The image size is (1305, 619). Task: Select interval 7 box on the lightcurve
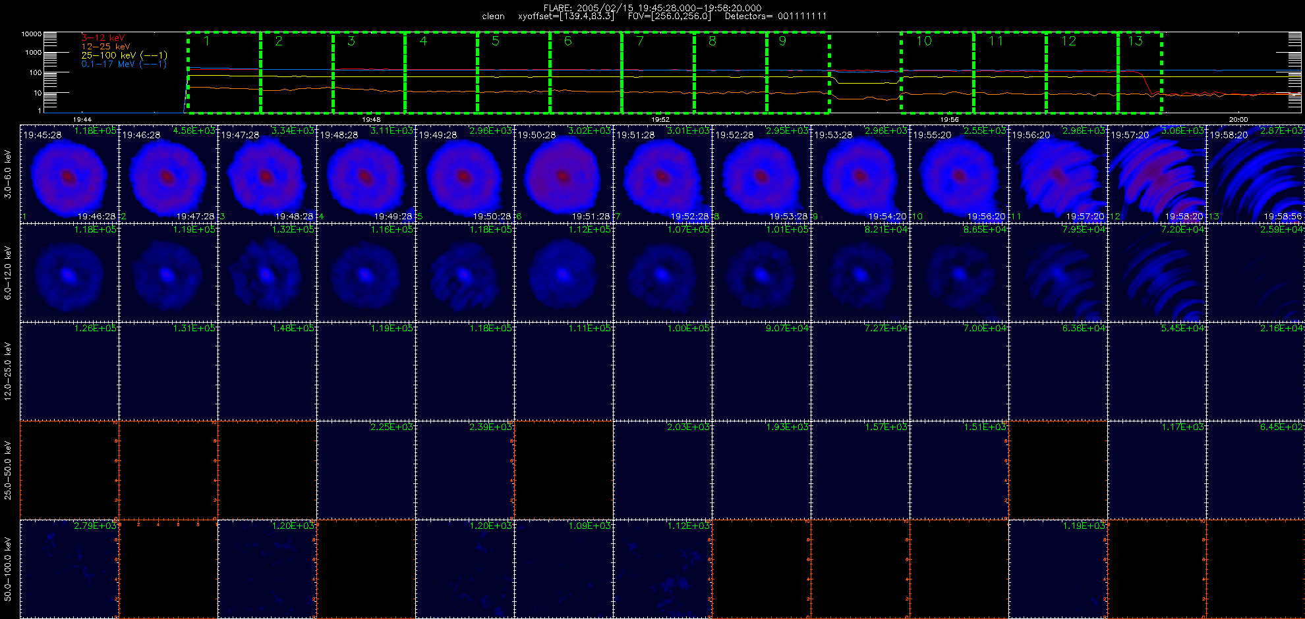click(658, 72)
